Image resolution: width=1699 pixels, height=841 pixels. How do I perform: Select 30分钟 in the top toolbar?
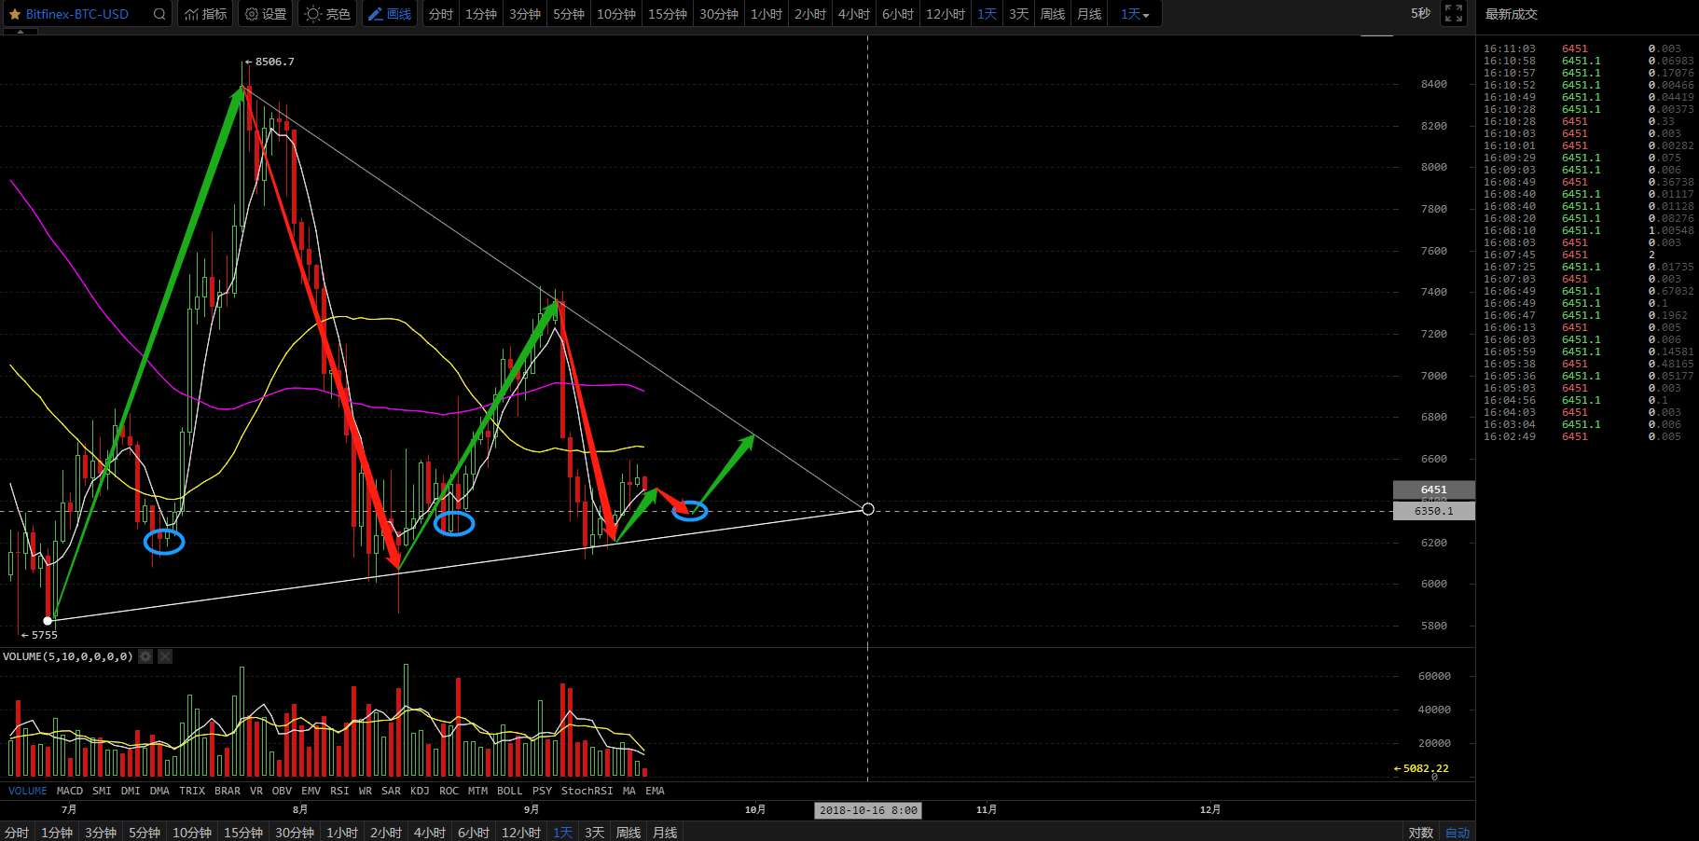pos(719,14)
